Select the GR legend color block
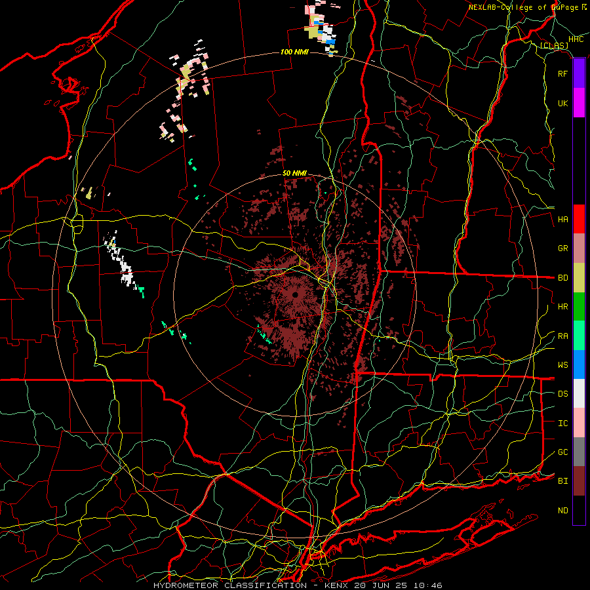This screenshot has height=590, width=590. pos(579,248)
